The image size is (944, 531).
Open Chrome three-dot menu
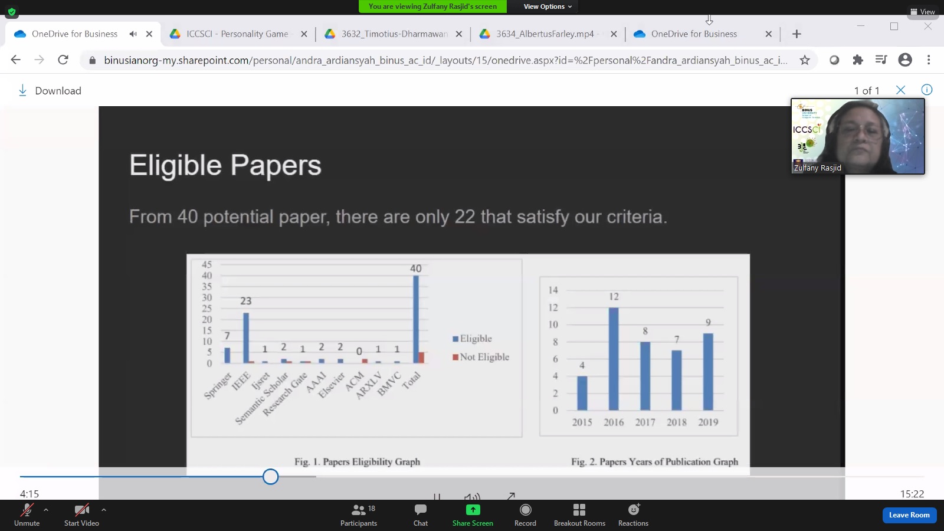[929, 60]
